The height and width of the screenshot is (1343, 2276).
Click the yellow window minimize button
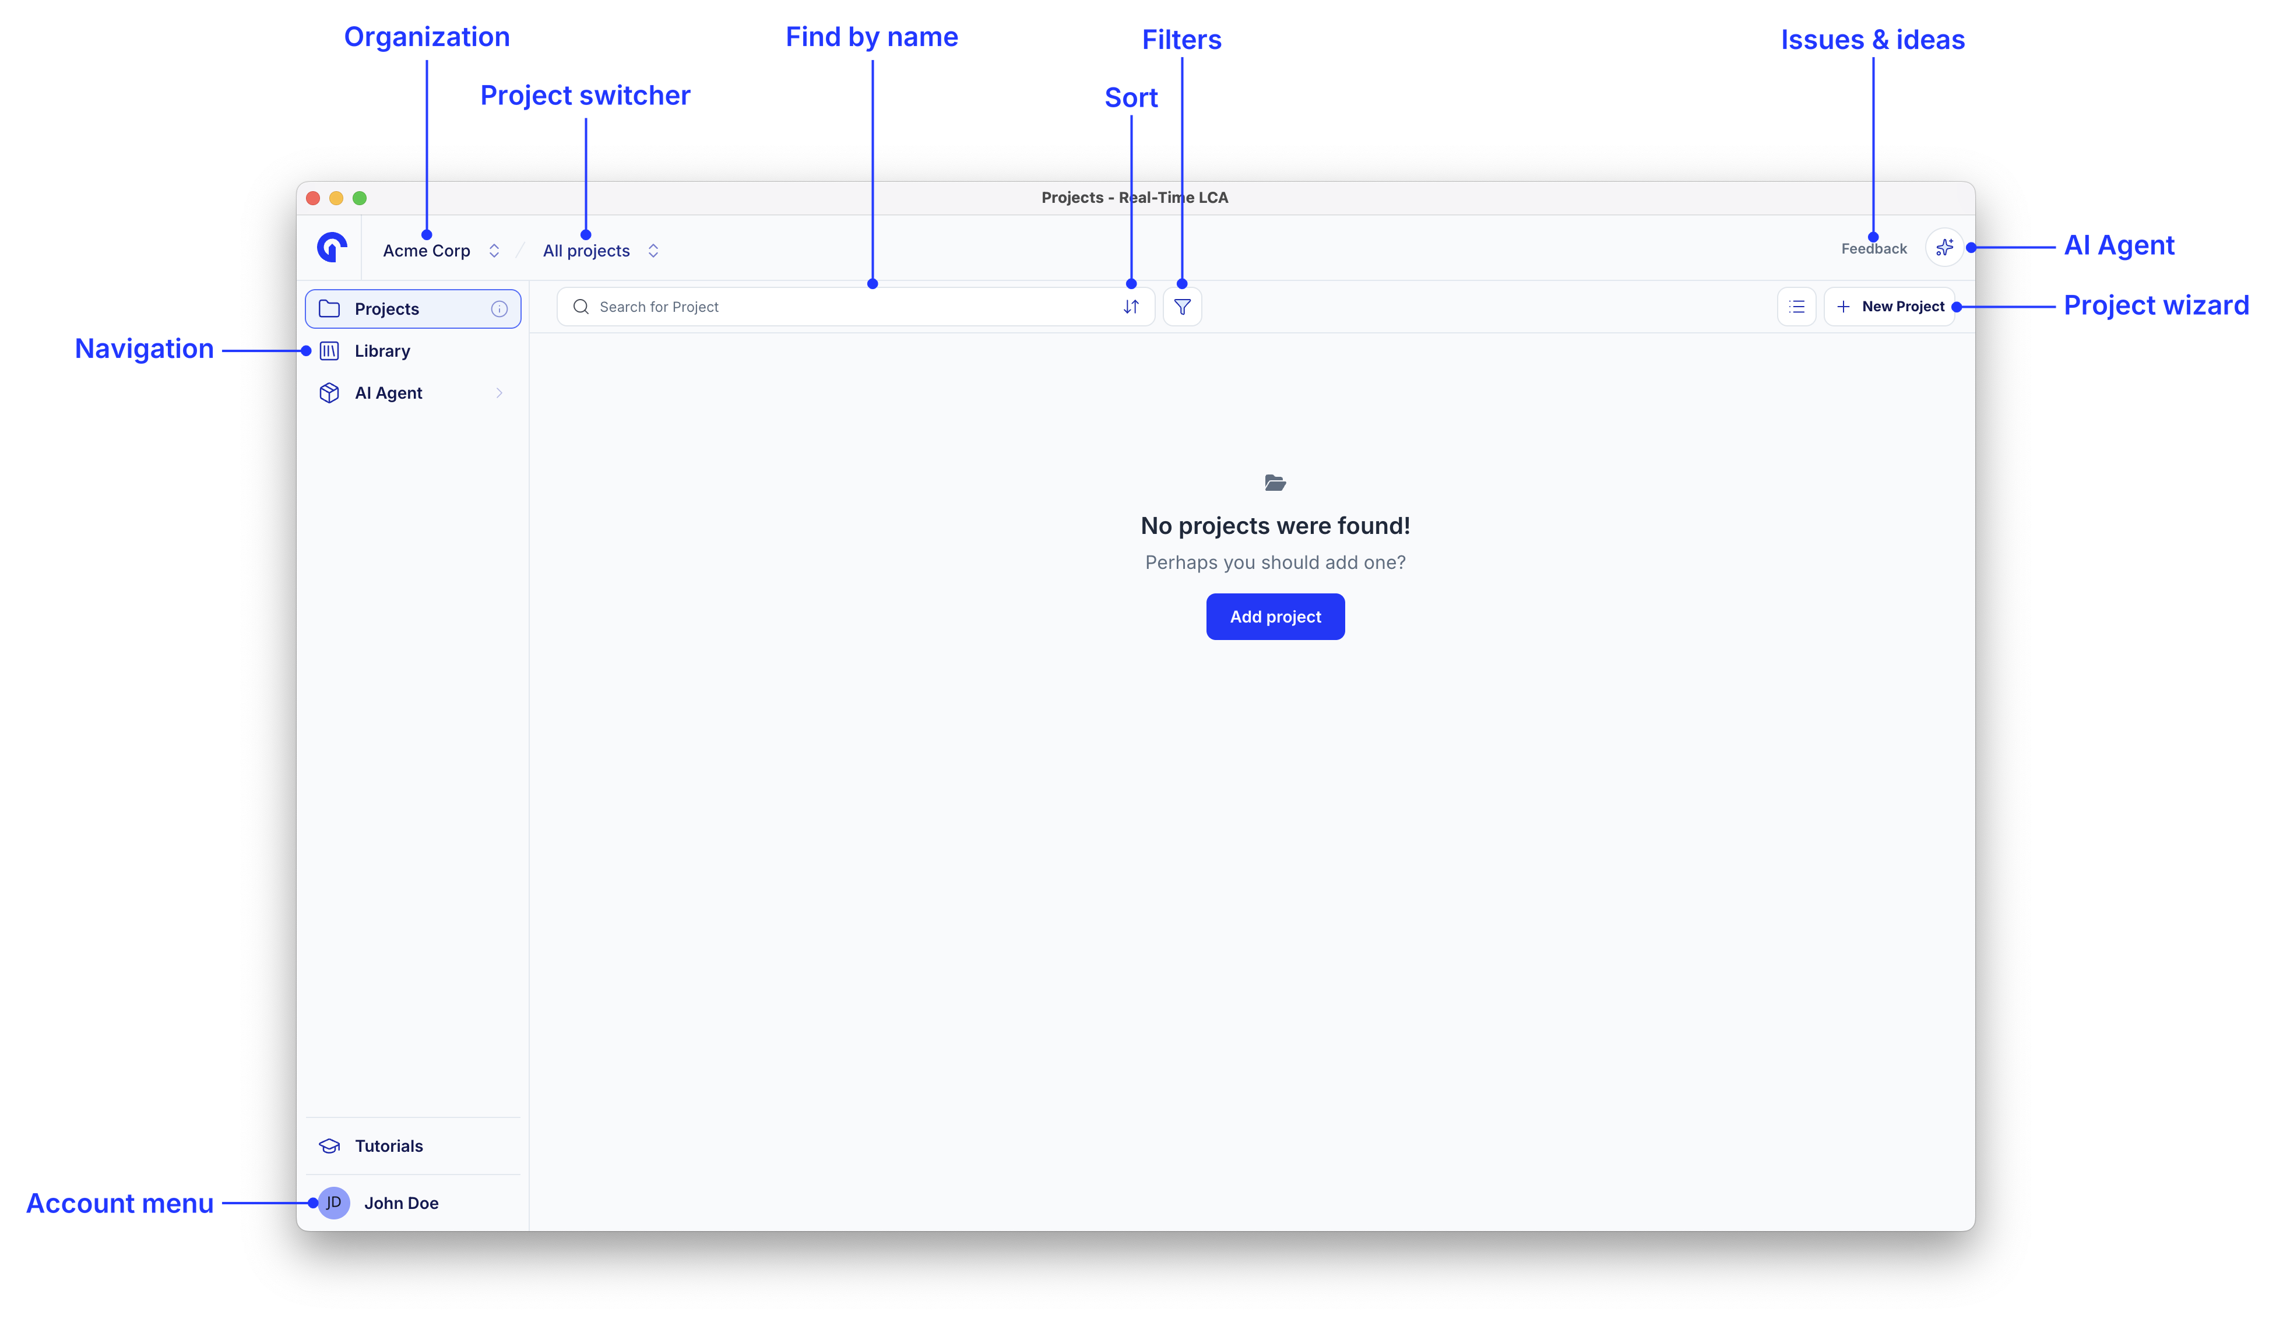pyautogui.click(x=336, y=198)
